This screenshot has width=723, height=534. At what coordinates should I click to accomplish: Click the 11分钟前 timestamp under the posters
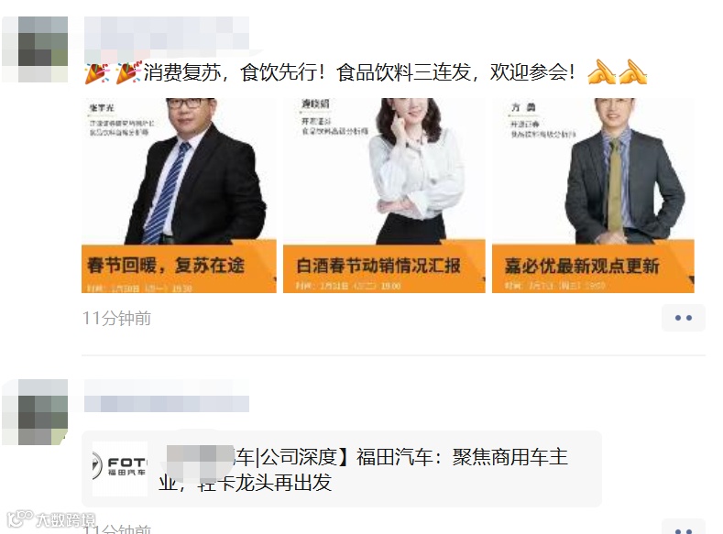116,319
